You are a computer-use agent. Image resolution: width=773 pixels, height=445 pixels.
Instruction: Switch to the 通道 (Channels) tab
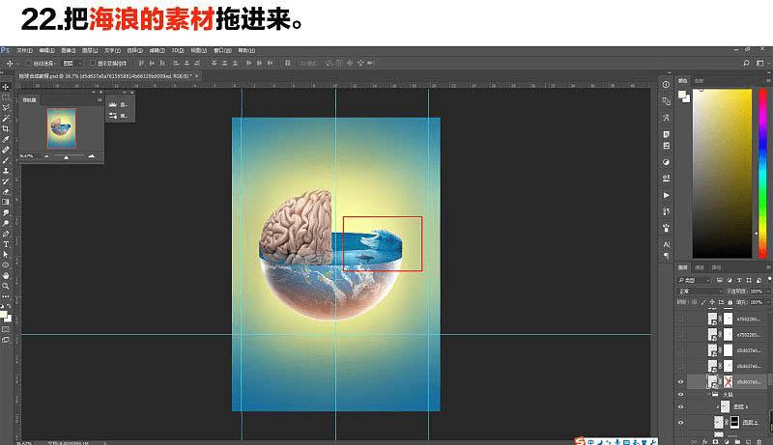click(700, 267)
